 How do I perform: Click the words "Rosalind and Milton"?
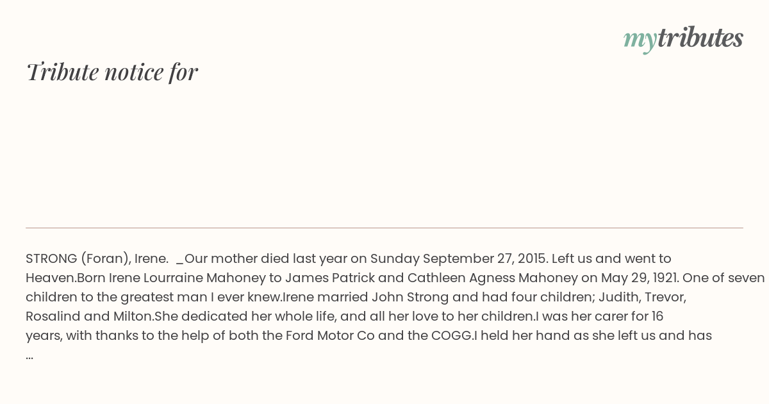pyautogui.click(x=90, y=316)
